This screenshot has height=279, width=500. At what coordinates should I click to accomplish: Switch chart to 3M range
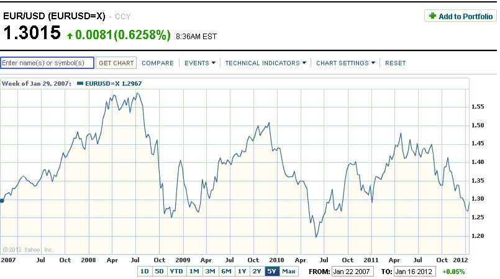[210, 272]
